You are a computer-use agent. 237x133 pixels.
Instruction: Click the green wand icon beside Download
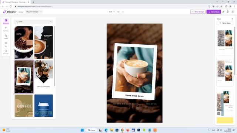click(223, 12)
